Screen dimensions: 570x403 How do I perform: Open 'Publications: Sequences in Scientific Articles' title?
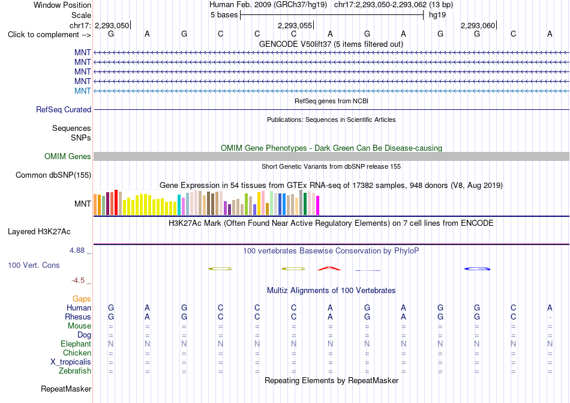[331, 120]
